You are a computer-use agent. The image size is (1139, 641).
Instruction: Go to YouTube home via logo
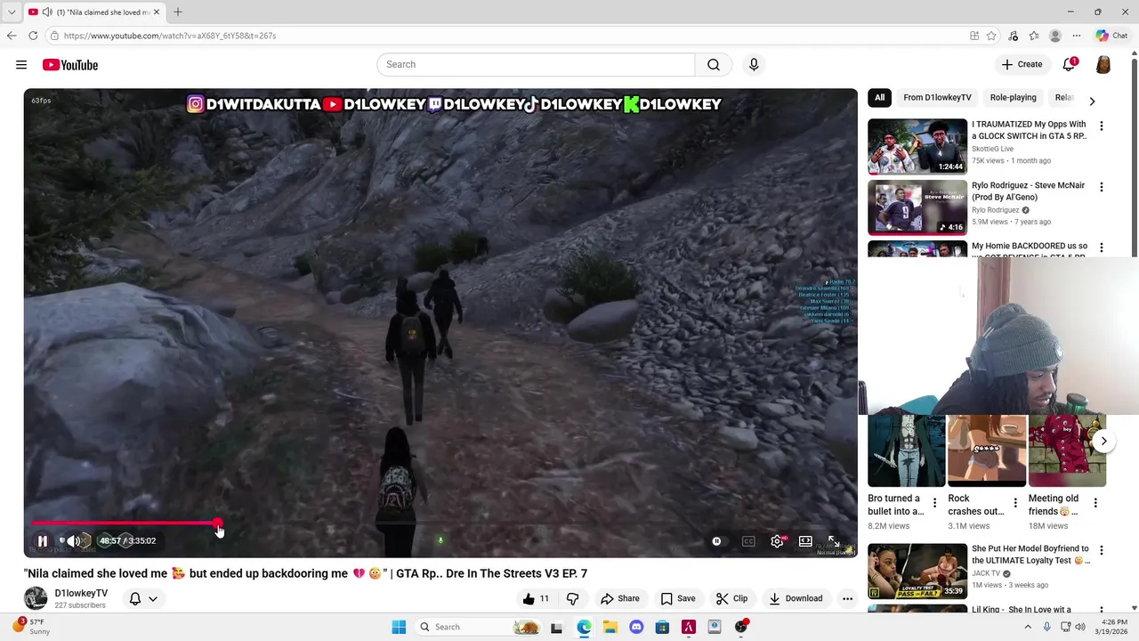coord(69,65)
